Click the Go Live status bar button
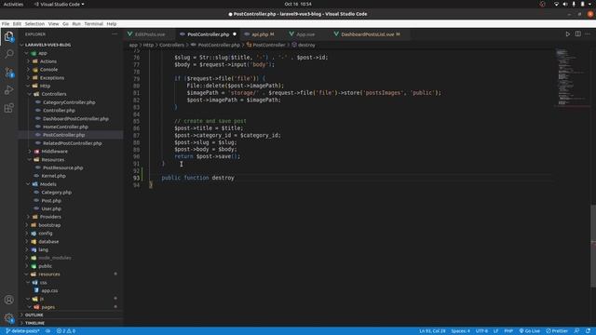This screenshot has height=335, width=596. [x=530, y=331]
